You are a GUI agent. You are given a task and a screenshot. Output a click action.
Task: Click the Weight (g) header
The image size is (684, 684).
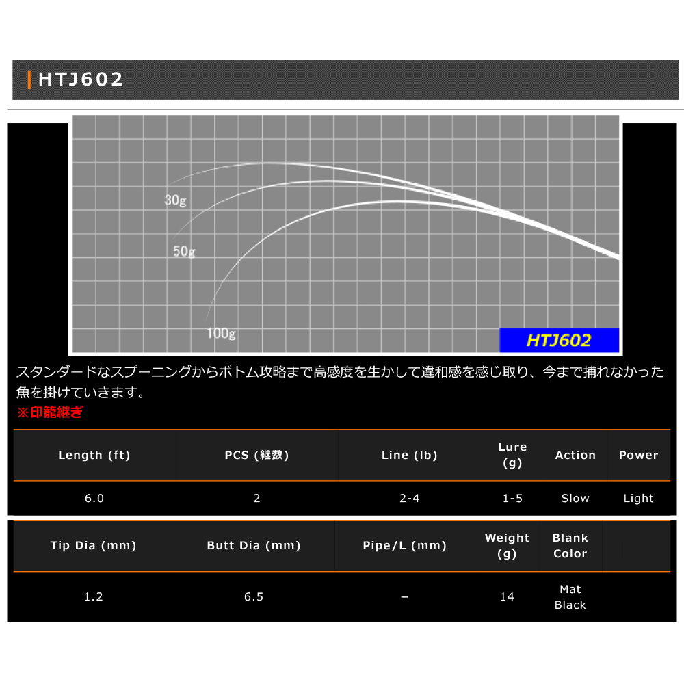[507, 546]
